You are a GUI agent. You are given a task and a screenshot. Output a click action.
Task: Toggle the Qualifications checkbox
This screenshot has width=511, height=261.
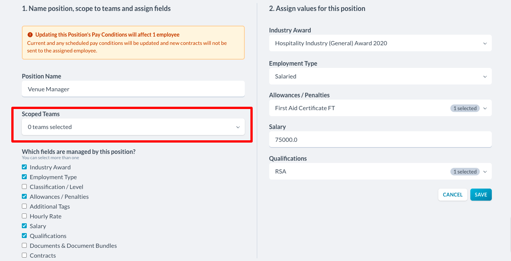24,236
